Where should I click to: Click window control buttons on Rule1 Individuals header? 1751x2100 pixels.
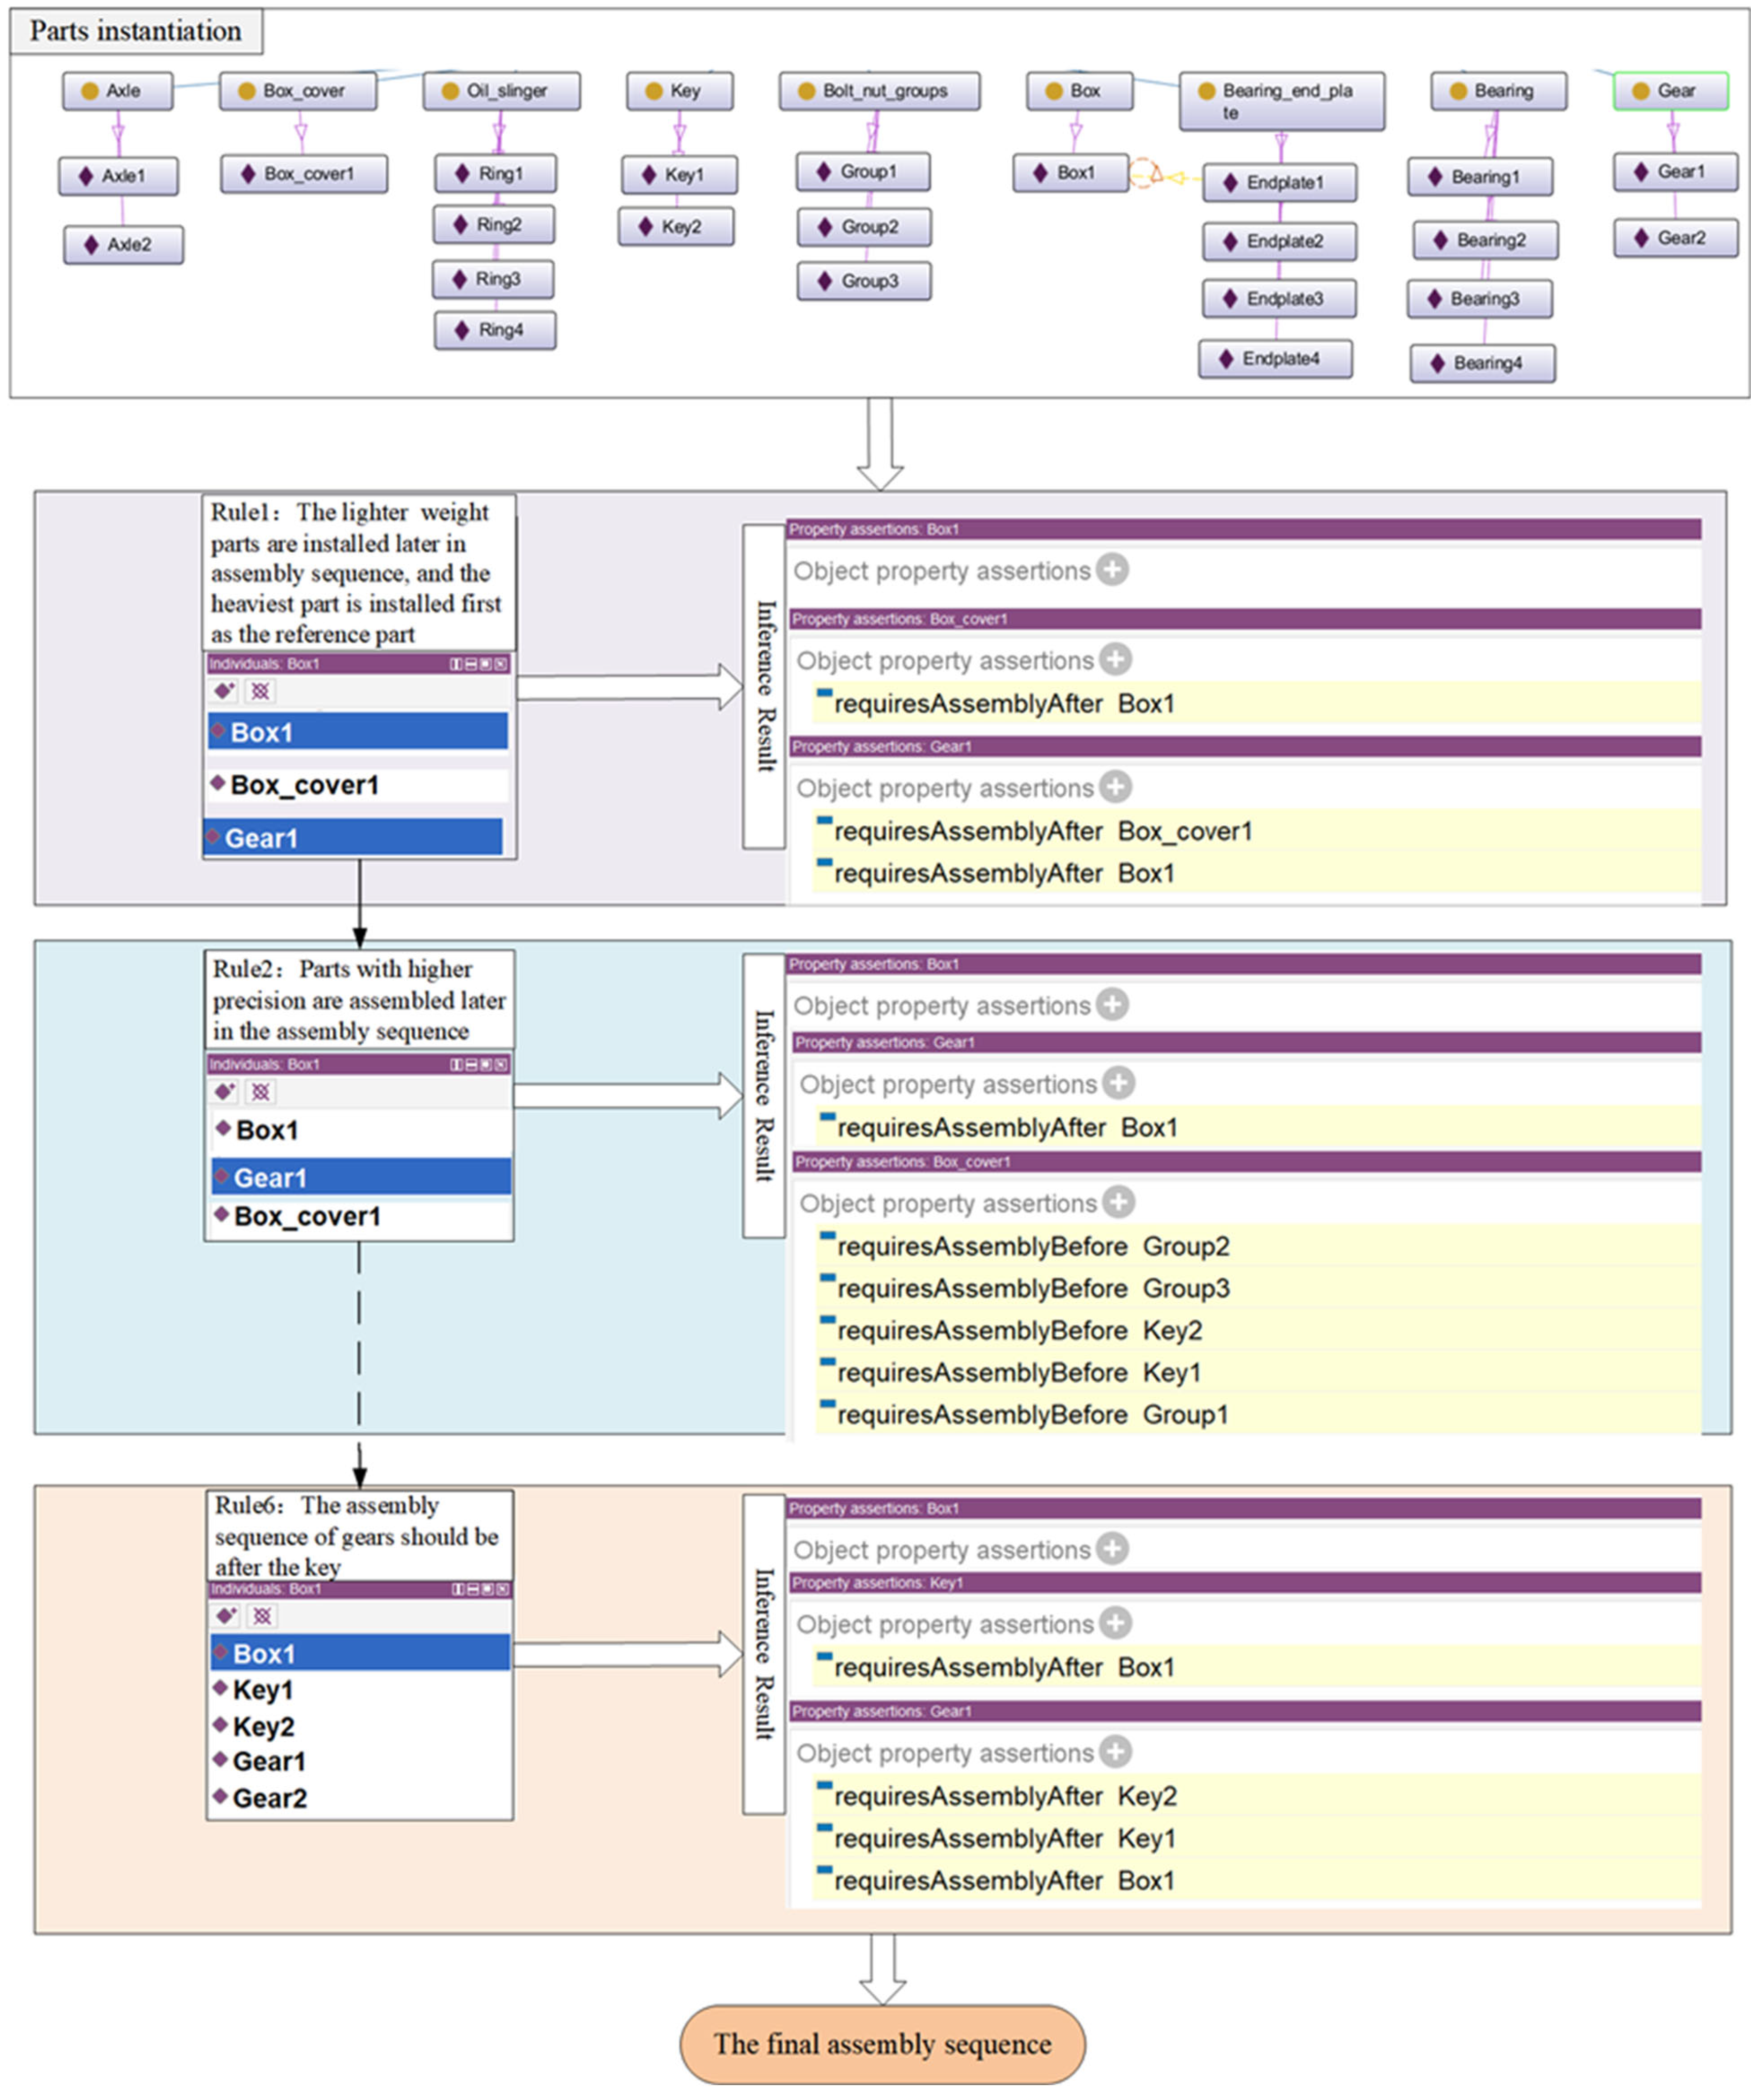coord(478,664)
